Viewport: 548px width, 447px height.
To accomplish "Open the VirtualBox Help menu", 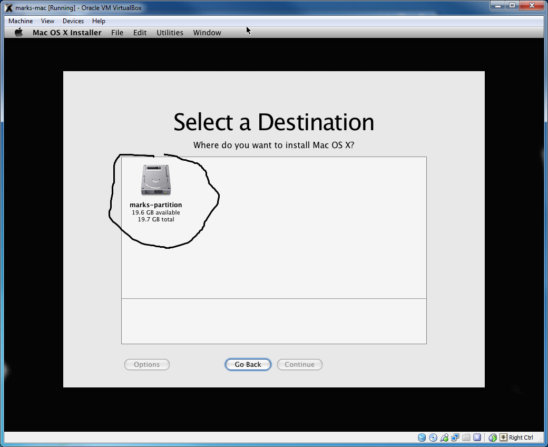I will click(x=99, y=21).
